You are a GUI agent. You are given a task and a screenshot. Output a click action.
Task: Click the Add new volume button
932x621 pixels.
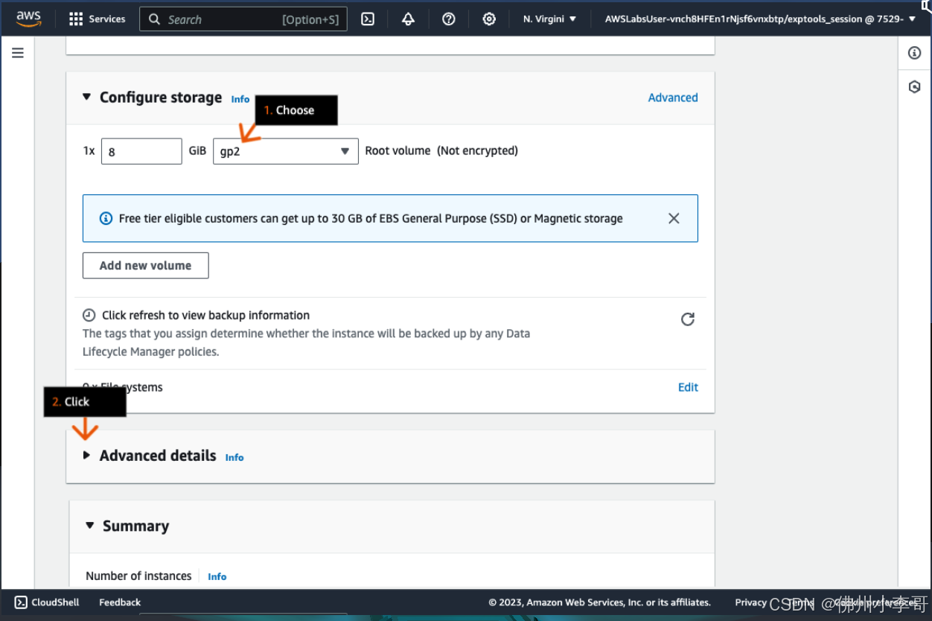(145, 266)
